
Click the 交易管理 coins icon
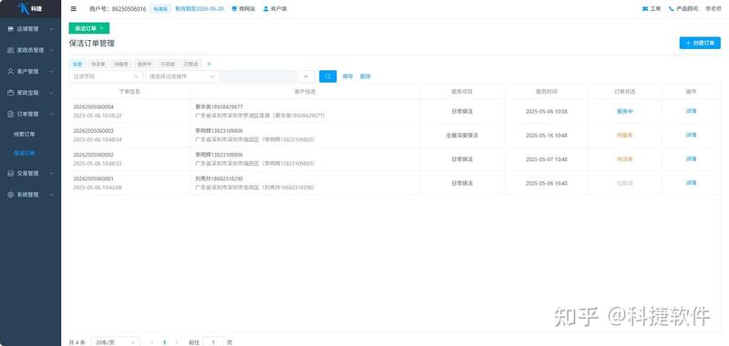pos(11,173)
